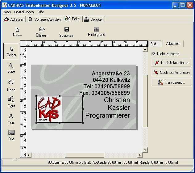Open the Datei menu
This screenshot has width=195, height=173.
pyautogui.click(x=7, y=12)
